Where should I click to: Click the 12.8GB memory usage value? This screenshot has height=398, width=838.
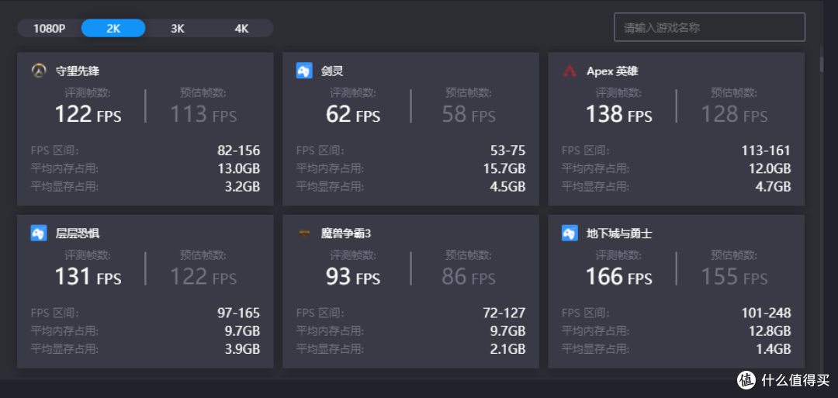click(770, 331)
